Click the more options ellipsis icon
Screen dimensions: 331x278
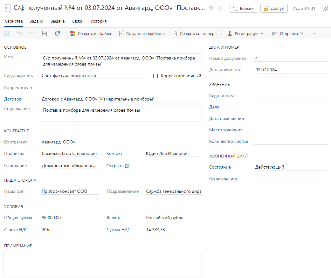tap(314, 33)
